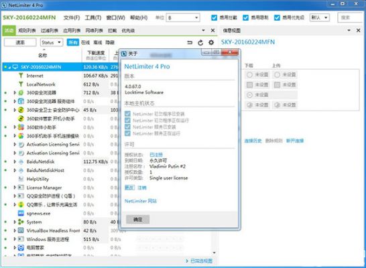
Task: Click the collapse-all icon left of refresh
Action: 190,42
